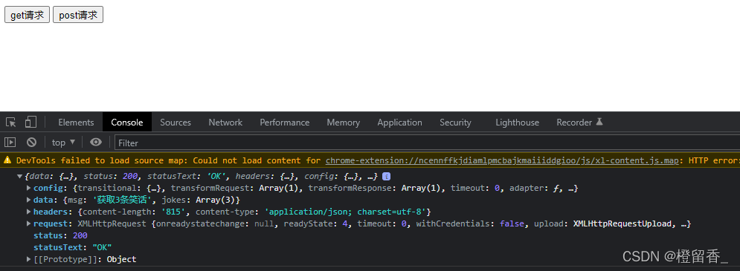Open the top JavaScript context dropdown

click(x=64, y=143)
